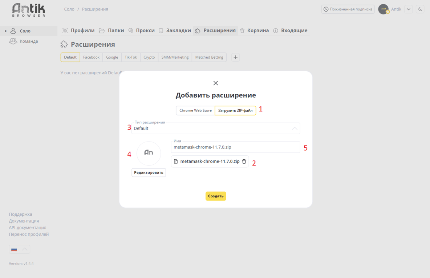
Task: Toggle dark mode with the moon icon
Action: (420, 9)
